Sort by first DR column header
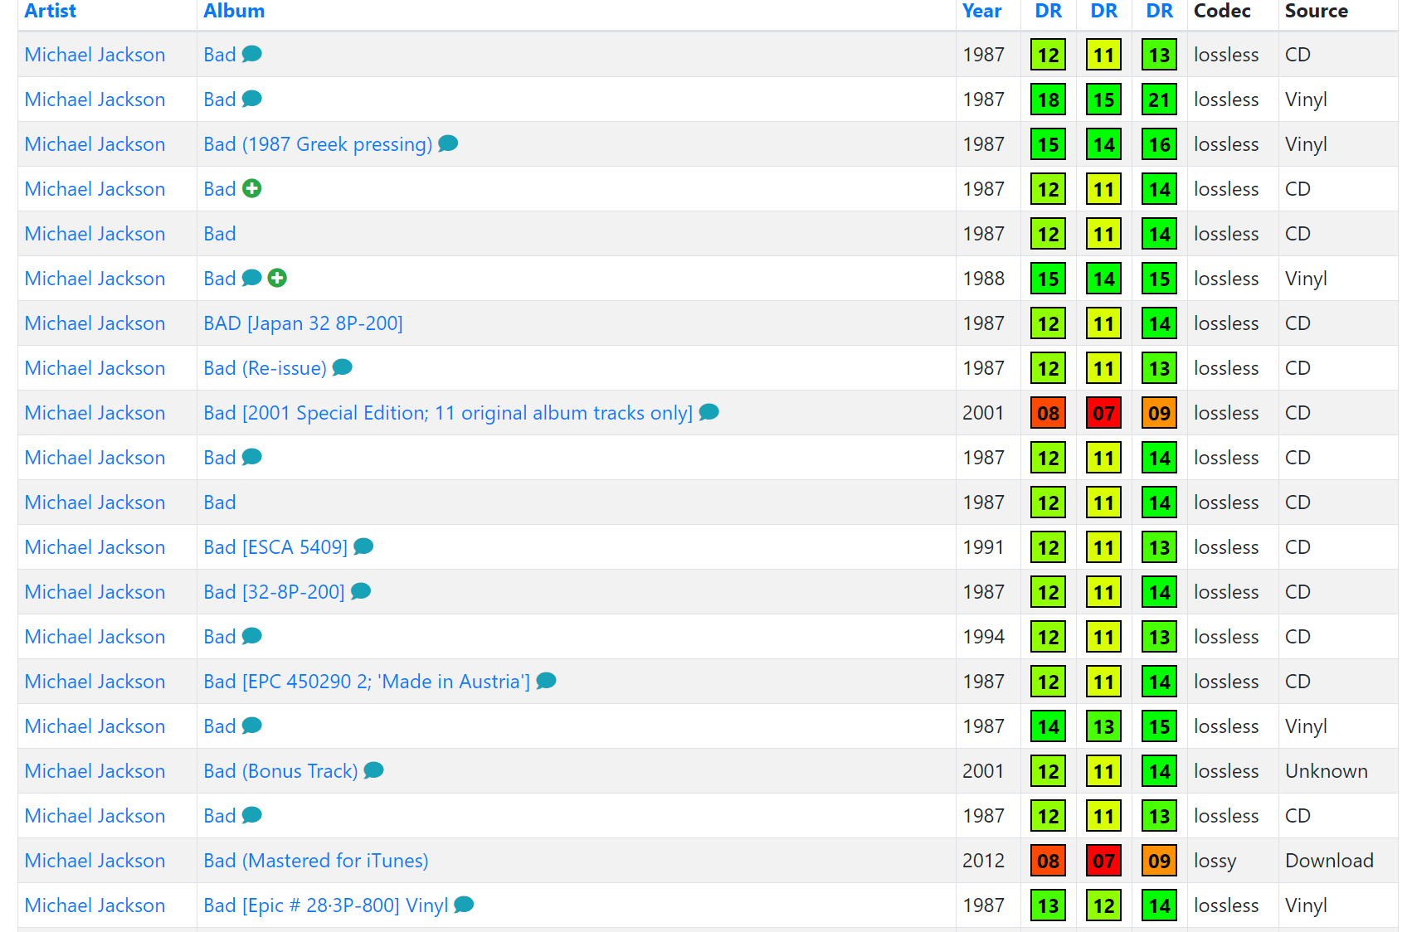The height and width of the screenshot is (932, 1412). click(x=1049, y=11)
